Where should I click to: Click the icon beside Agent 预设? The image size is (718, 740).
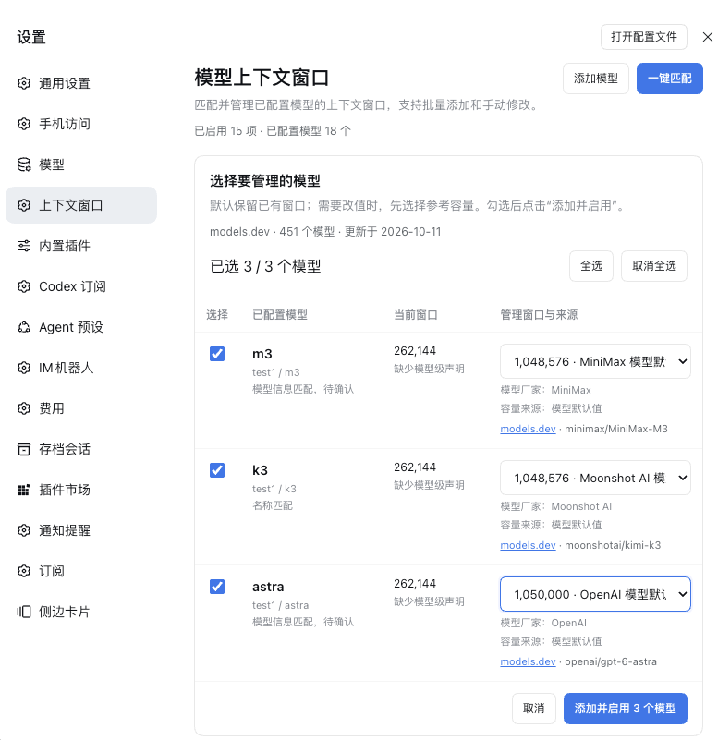(x=24, y=327)
